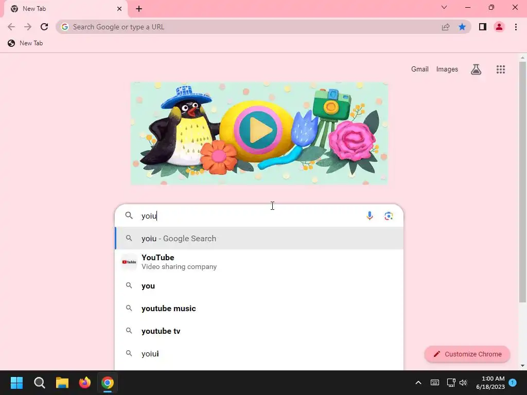Open the touch keyboard tray icon
Image resolution: width=527 pixels, height=395 pixels.
tap(434, 383)
